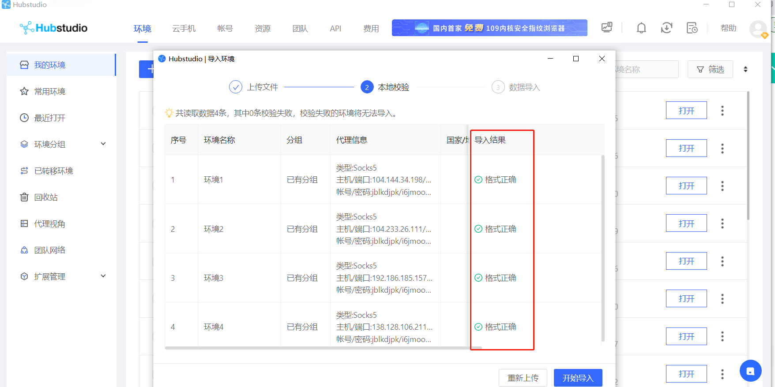Click the download sync icon in header
The width and height of the screenshot is (775, 387).
point(666,28)
